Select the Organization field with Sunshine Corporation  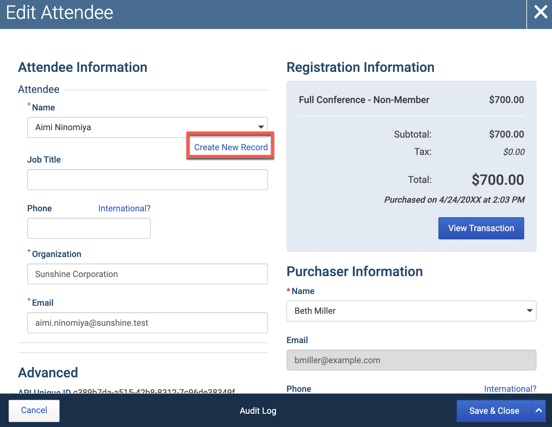pyautogui.click(x=148, y=274)
